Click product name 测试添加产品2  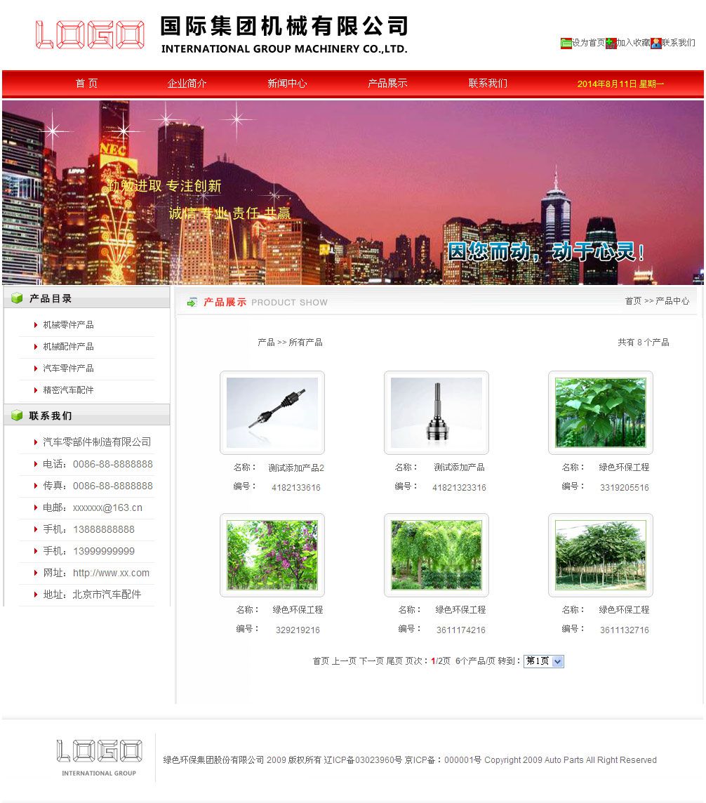tap(296, 468)
